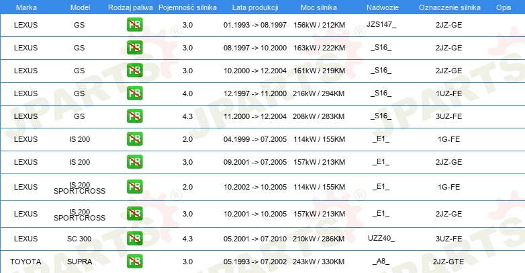Select the 10.2002 -> 10.2005 production years
Viewport: 525px width, 273px height.
click(x=255, y=187)
